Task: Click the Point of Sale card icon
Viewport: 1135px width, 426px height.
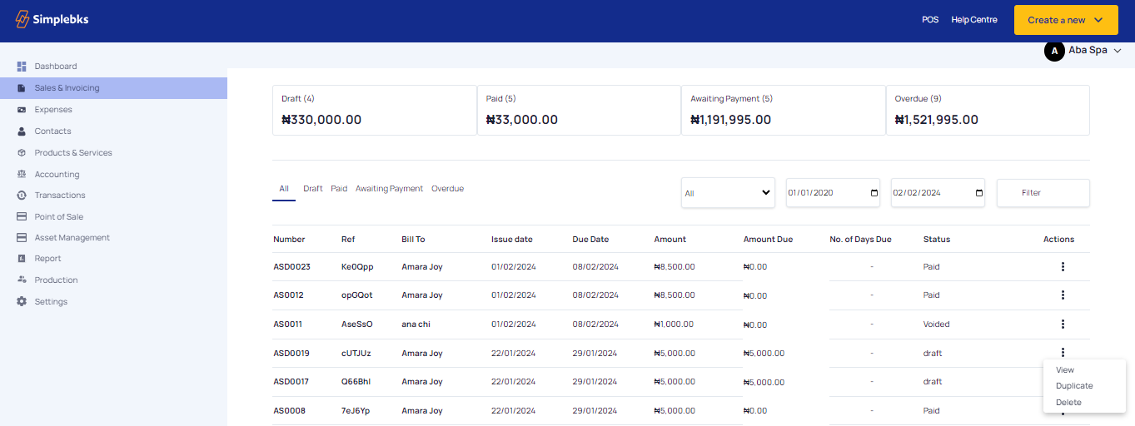Action: pyautogui.click(x=22, y=217)
